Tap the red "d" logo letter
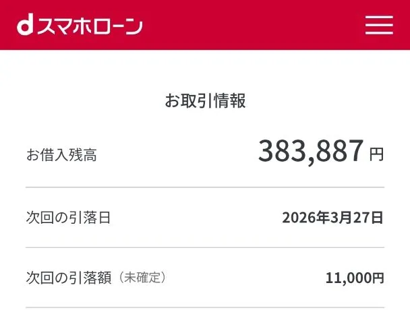This screenshot has width=410, height=310. point(25,26)
